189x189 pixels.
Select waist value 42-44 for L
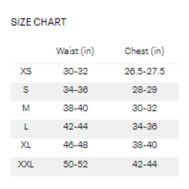tap(76, 127)
